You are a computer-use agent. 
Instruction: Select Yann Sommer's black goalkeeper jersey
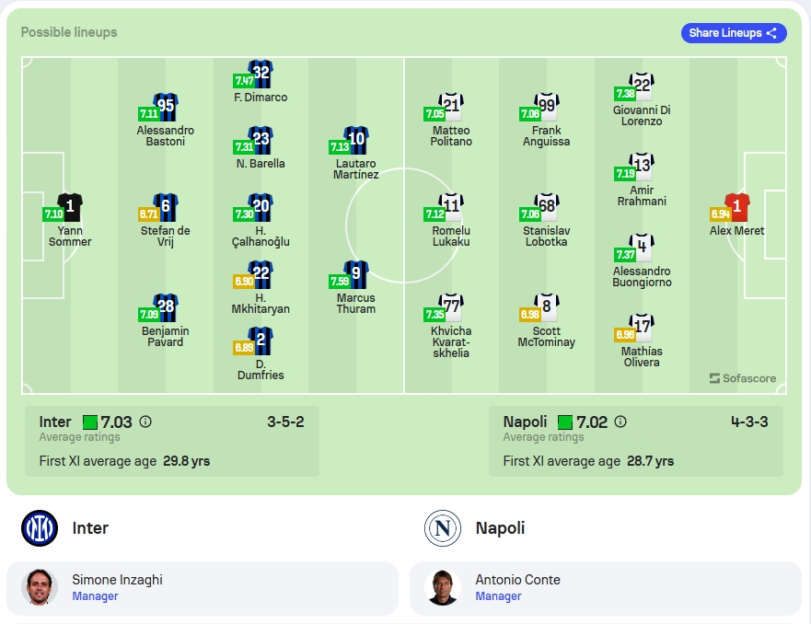tap(70, 207)
